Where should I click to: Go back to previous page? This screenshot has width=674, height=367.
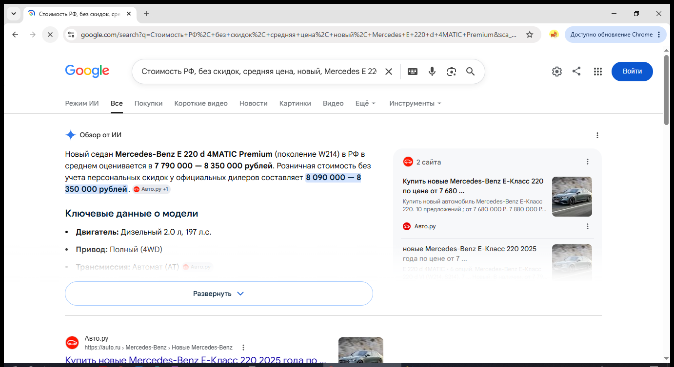(15, 35)
